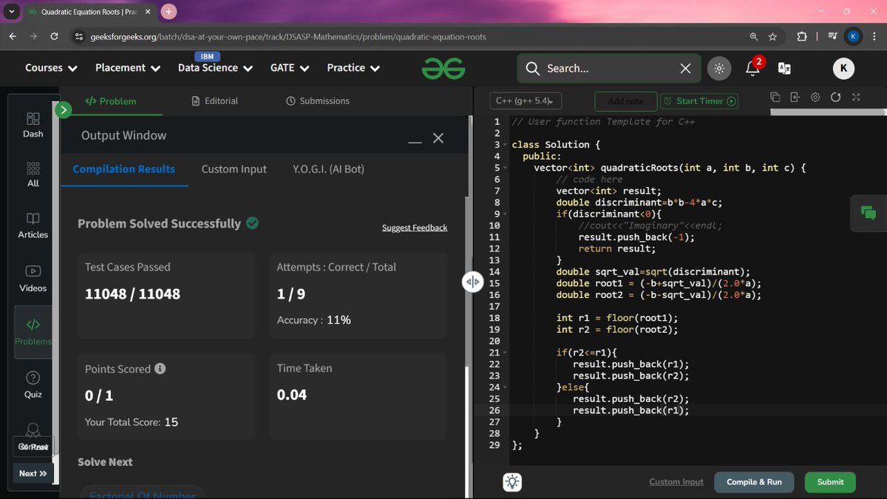Open a new browser tab
This screenshot has height=499, width=887.
[169, 11]
